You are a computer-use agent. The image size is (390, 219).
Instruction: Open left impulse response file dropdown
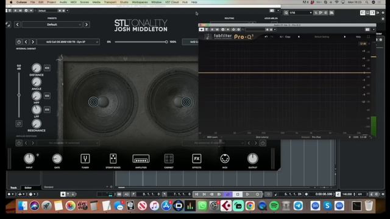(x=68, y=143)
